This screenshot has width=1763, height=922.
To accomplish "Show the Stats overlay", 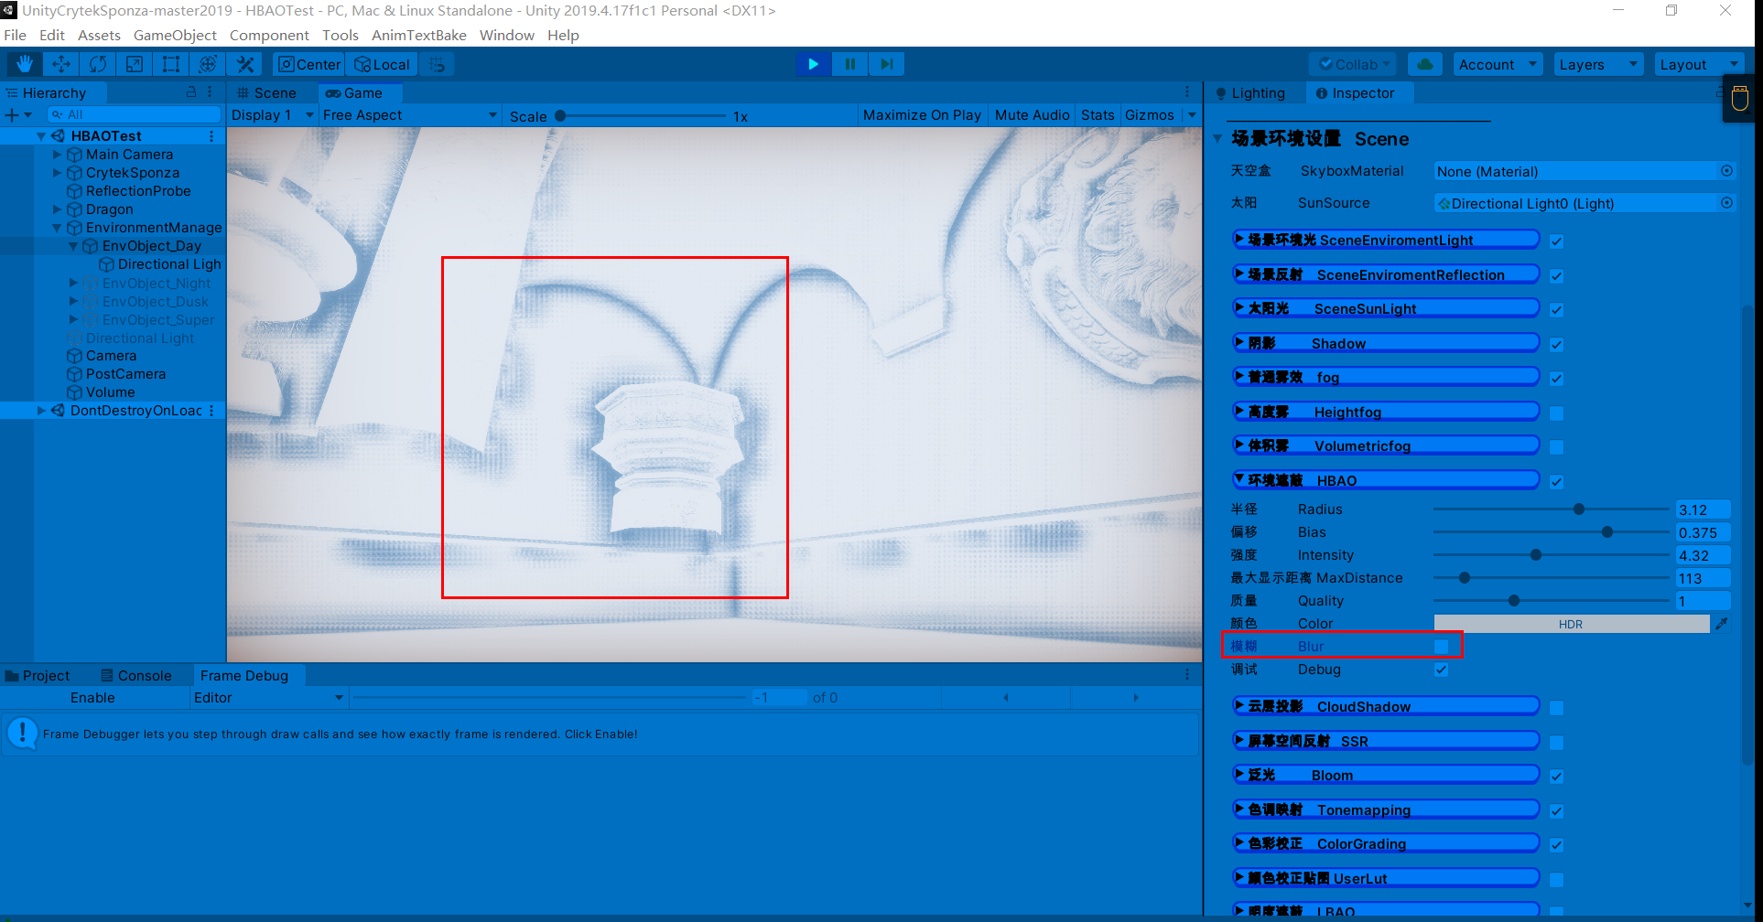I will [1098, 115].
